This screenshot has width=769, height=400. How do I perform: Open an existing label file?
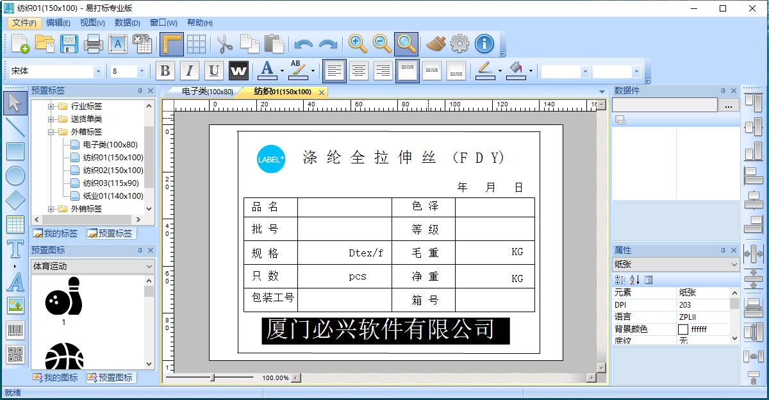(x=45, y=44)
